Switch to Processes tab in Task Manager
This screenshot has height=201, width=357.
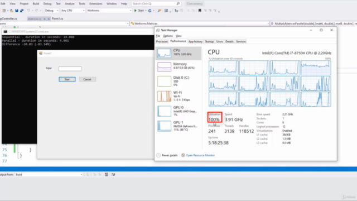click(x=162, y=41)
